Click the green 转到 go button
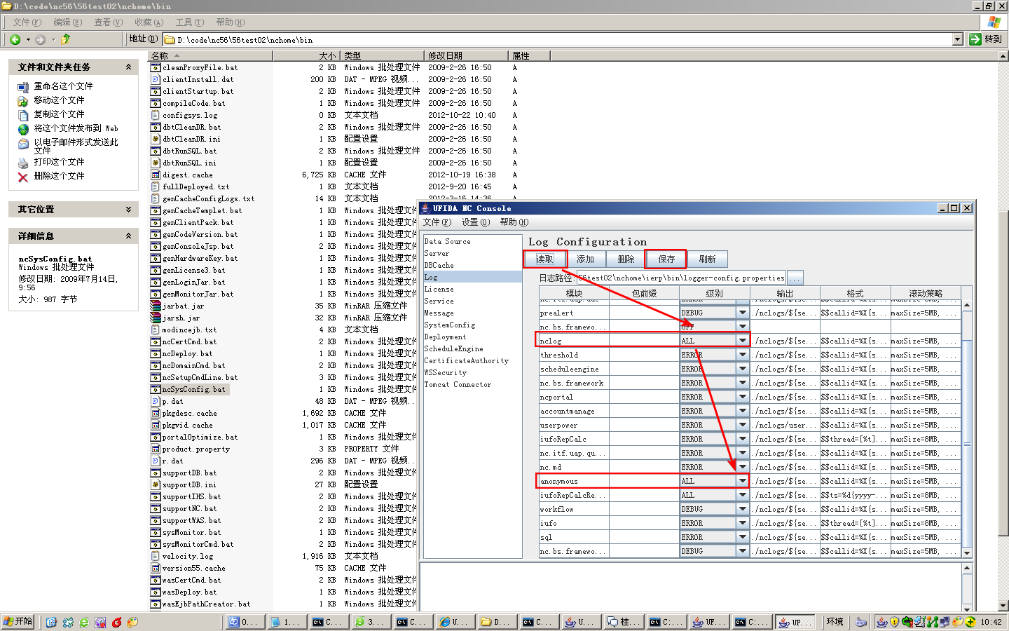 986,39
